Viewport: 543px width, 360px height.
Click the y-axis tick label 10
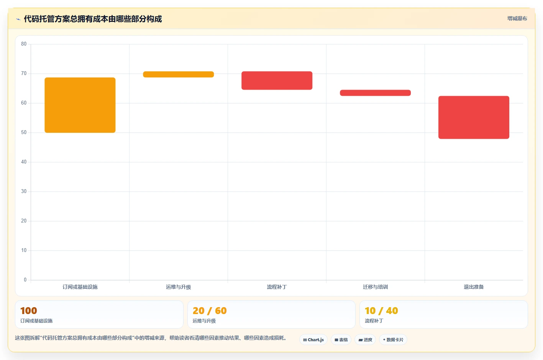[x=24, y=250]
